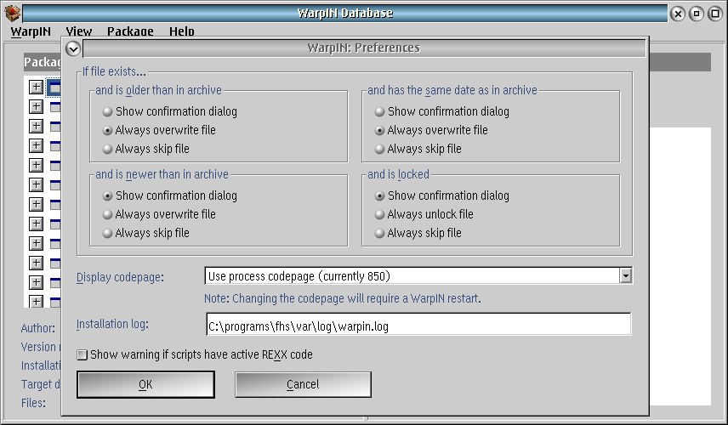The height and width of the screenshot is (425, 728).
Task: Open the View menu
Action: pyautogui.click(x=79, y=31)
